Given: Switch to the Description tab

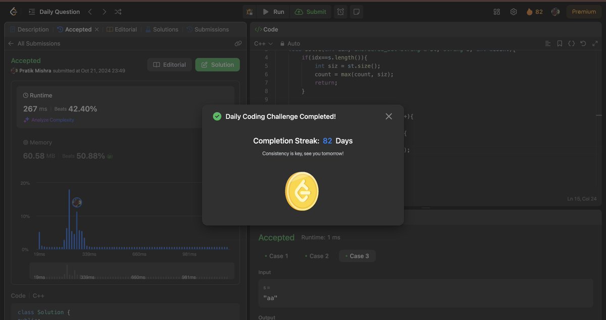Looking at the screenshot, I should click(29, 29).
